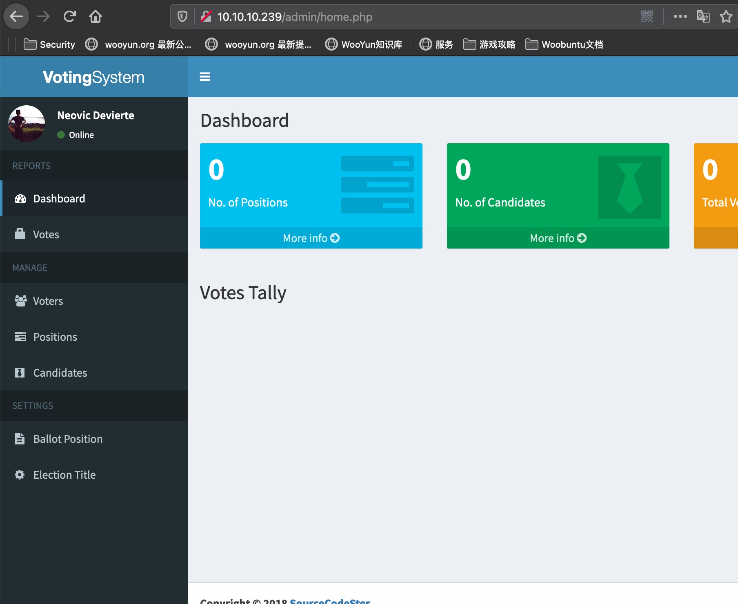This screenshot has width=738, height=604.
Task: Click the arrow icon on Positions More info
Action: click(335, 238)
